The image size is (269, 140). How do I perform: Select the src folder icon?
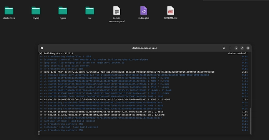coord(90,11)
